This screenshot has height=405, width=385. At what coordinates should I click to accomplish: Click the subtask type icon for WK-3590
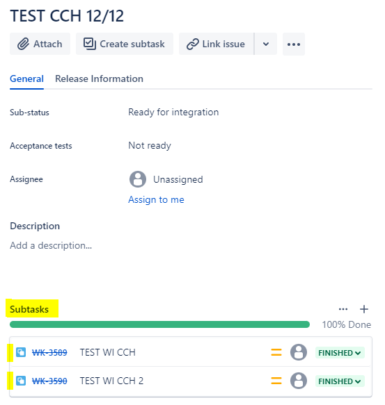point(21,381)
